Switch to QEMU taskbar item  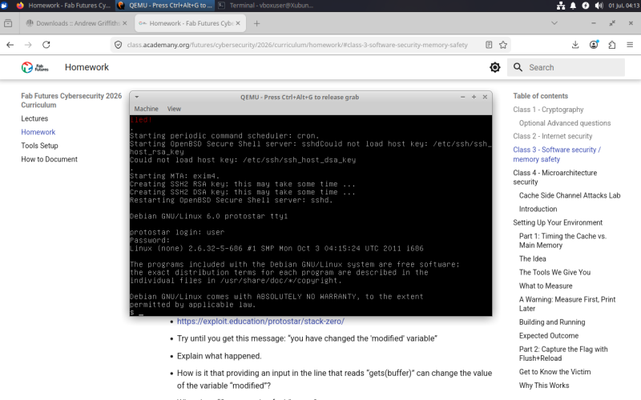pos(165,6)
